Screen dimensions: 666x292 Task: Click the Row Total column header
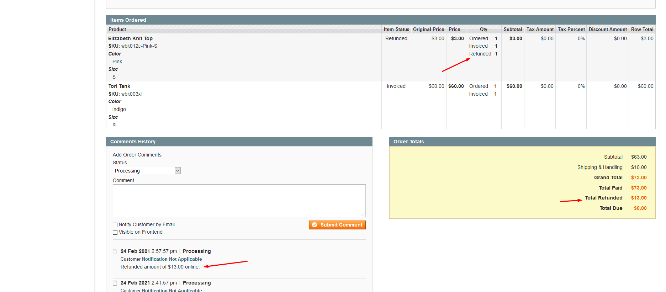[x=642, y=29]
